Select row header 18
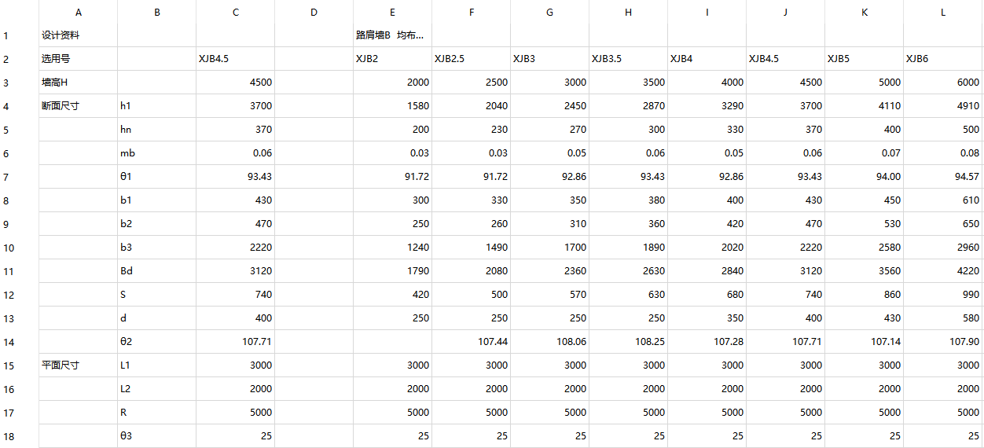Screen dimensions: 984x448 coord(19,436)
